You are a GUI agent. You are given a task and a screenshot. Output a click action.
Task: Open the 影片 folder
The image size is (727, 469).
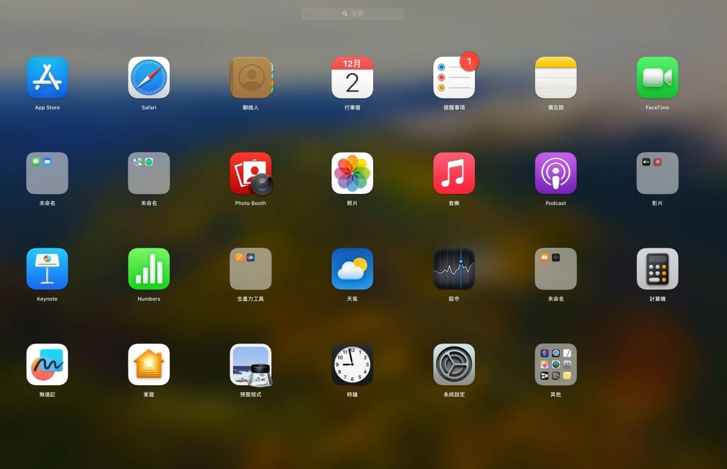click(657, 173)
